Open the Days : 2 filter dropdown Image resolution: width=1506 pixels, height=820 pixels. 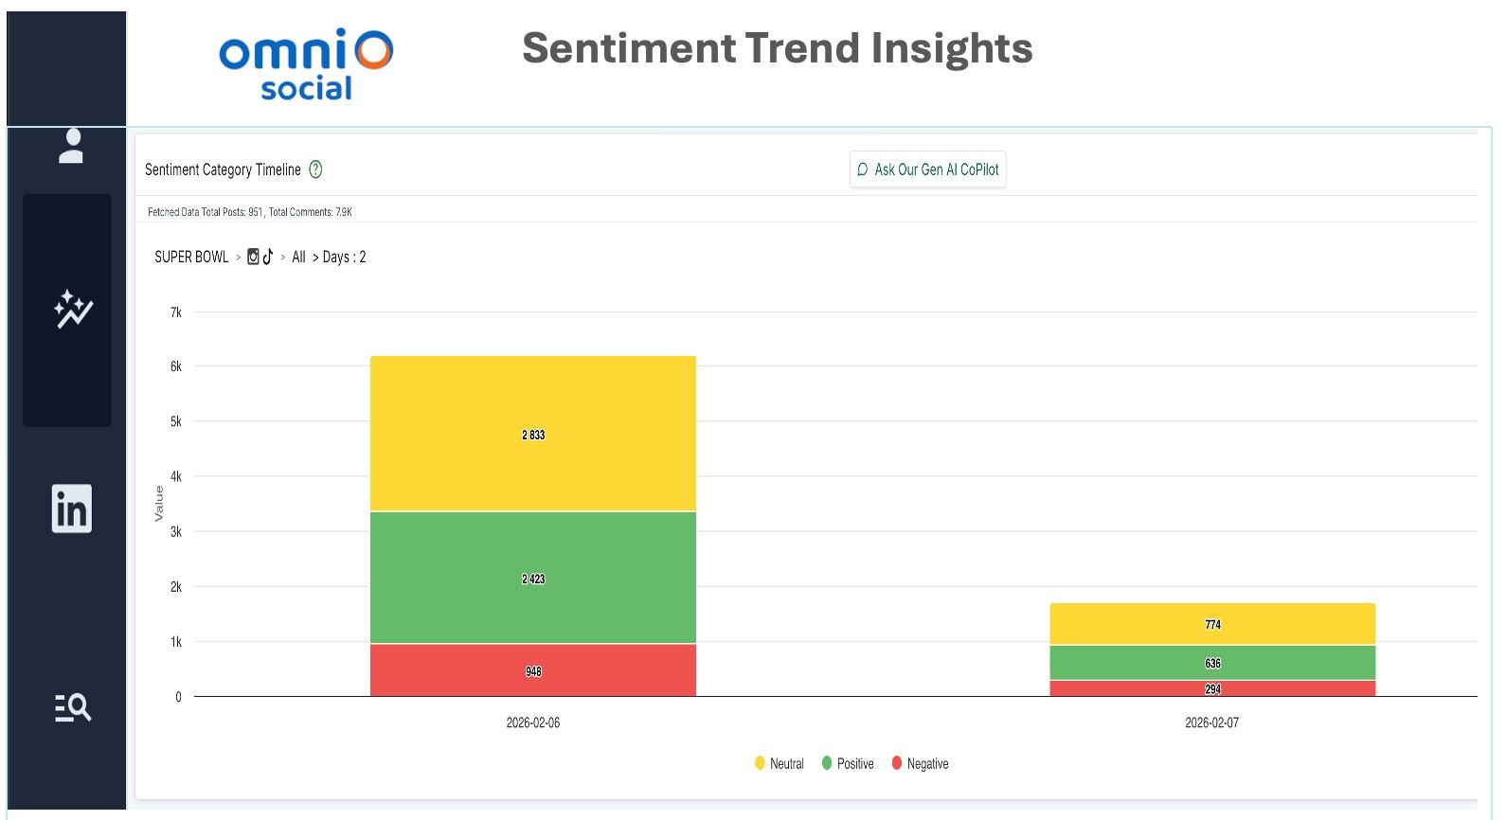[346, 256]
